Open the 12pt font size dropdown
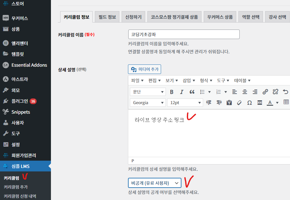Viewport: 290px width, 200px height. coord(185,103)
